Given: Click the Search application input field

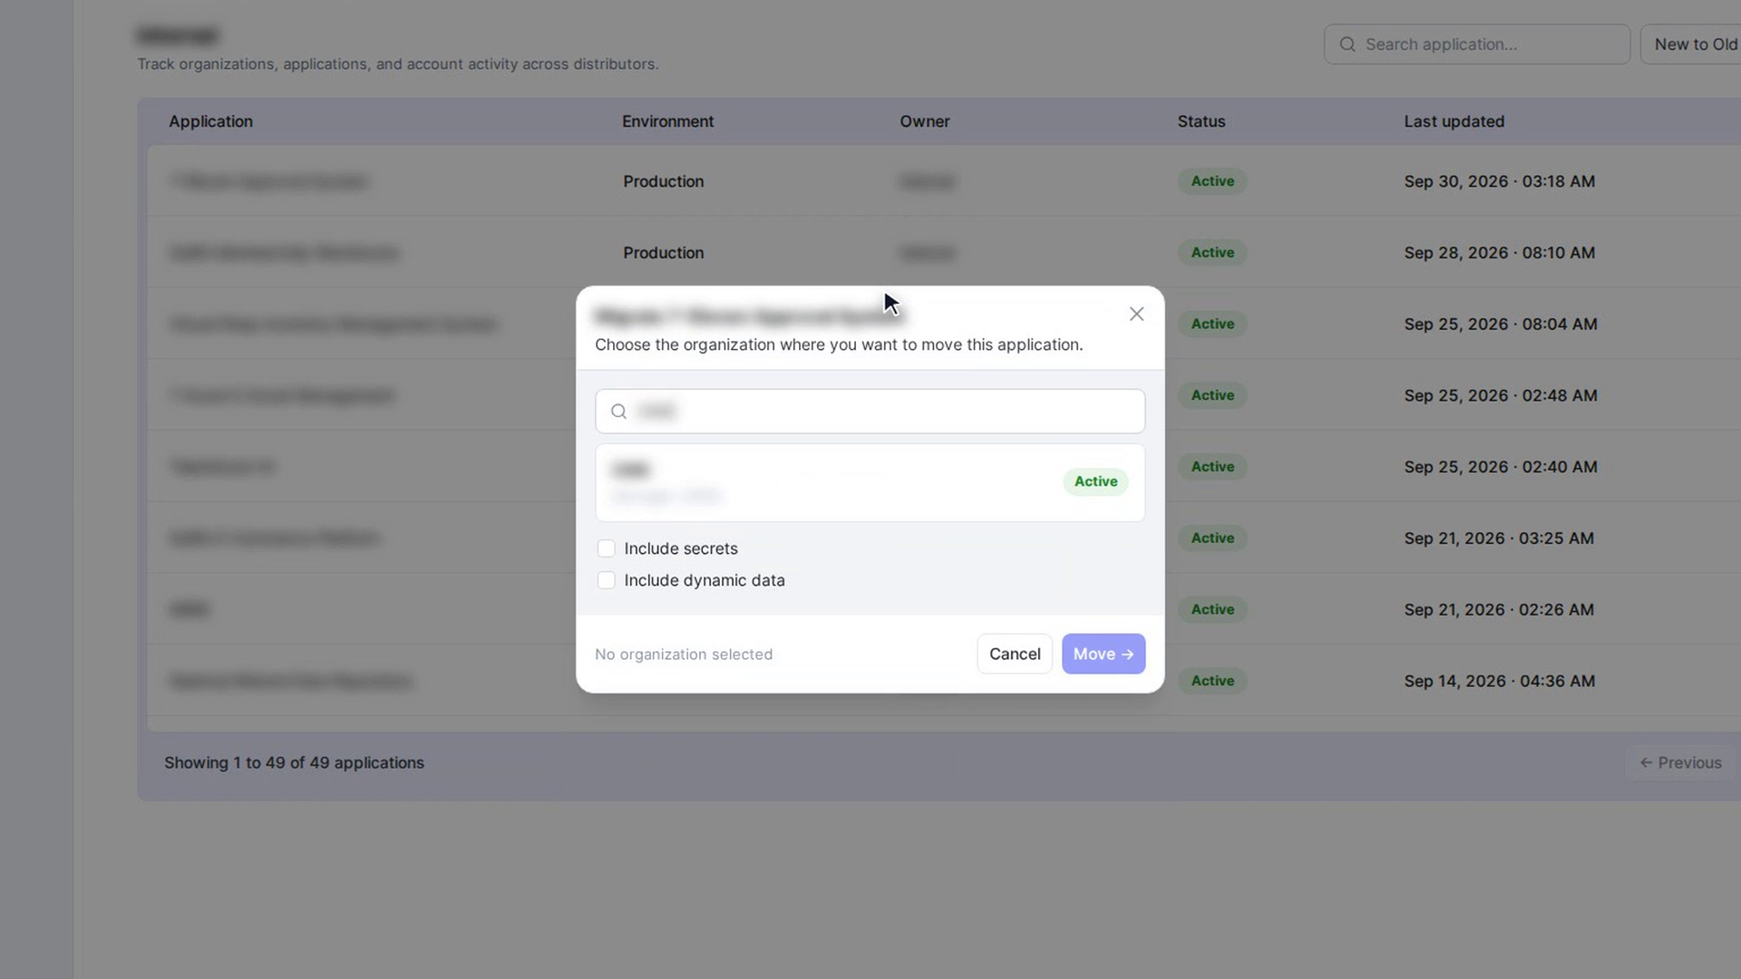Looking at the screenshot, I should click(x=1476, y=44).
